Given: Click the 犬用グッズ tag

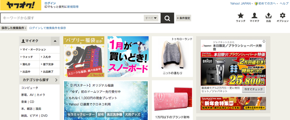Looking at the screenshot, I should click(x=133, y=114).
